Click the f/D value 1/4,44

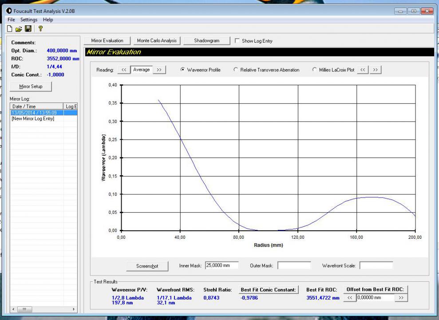pos(54,67)
